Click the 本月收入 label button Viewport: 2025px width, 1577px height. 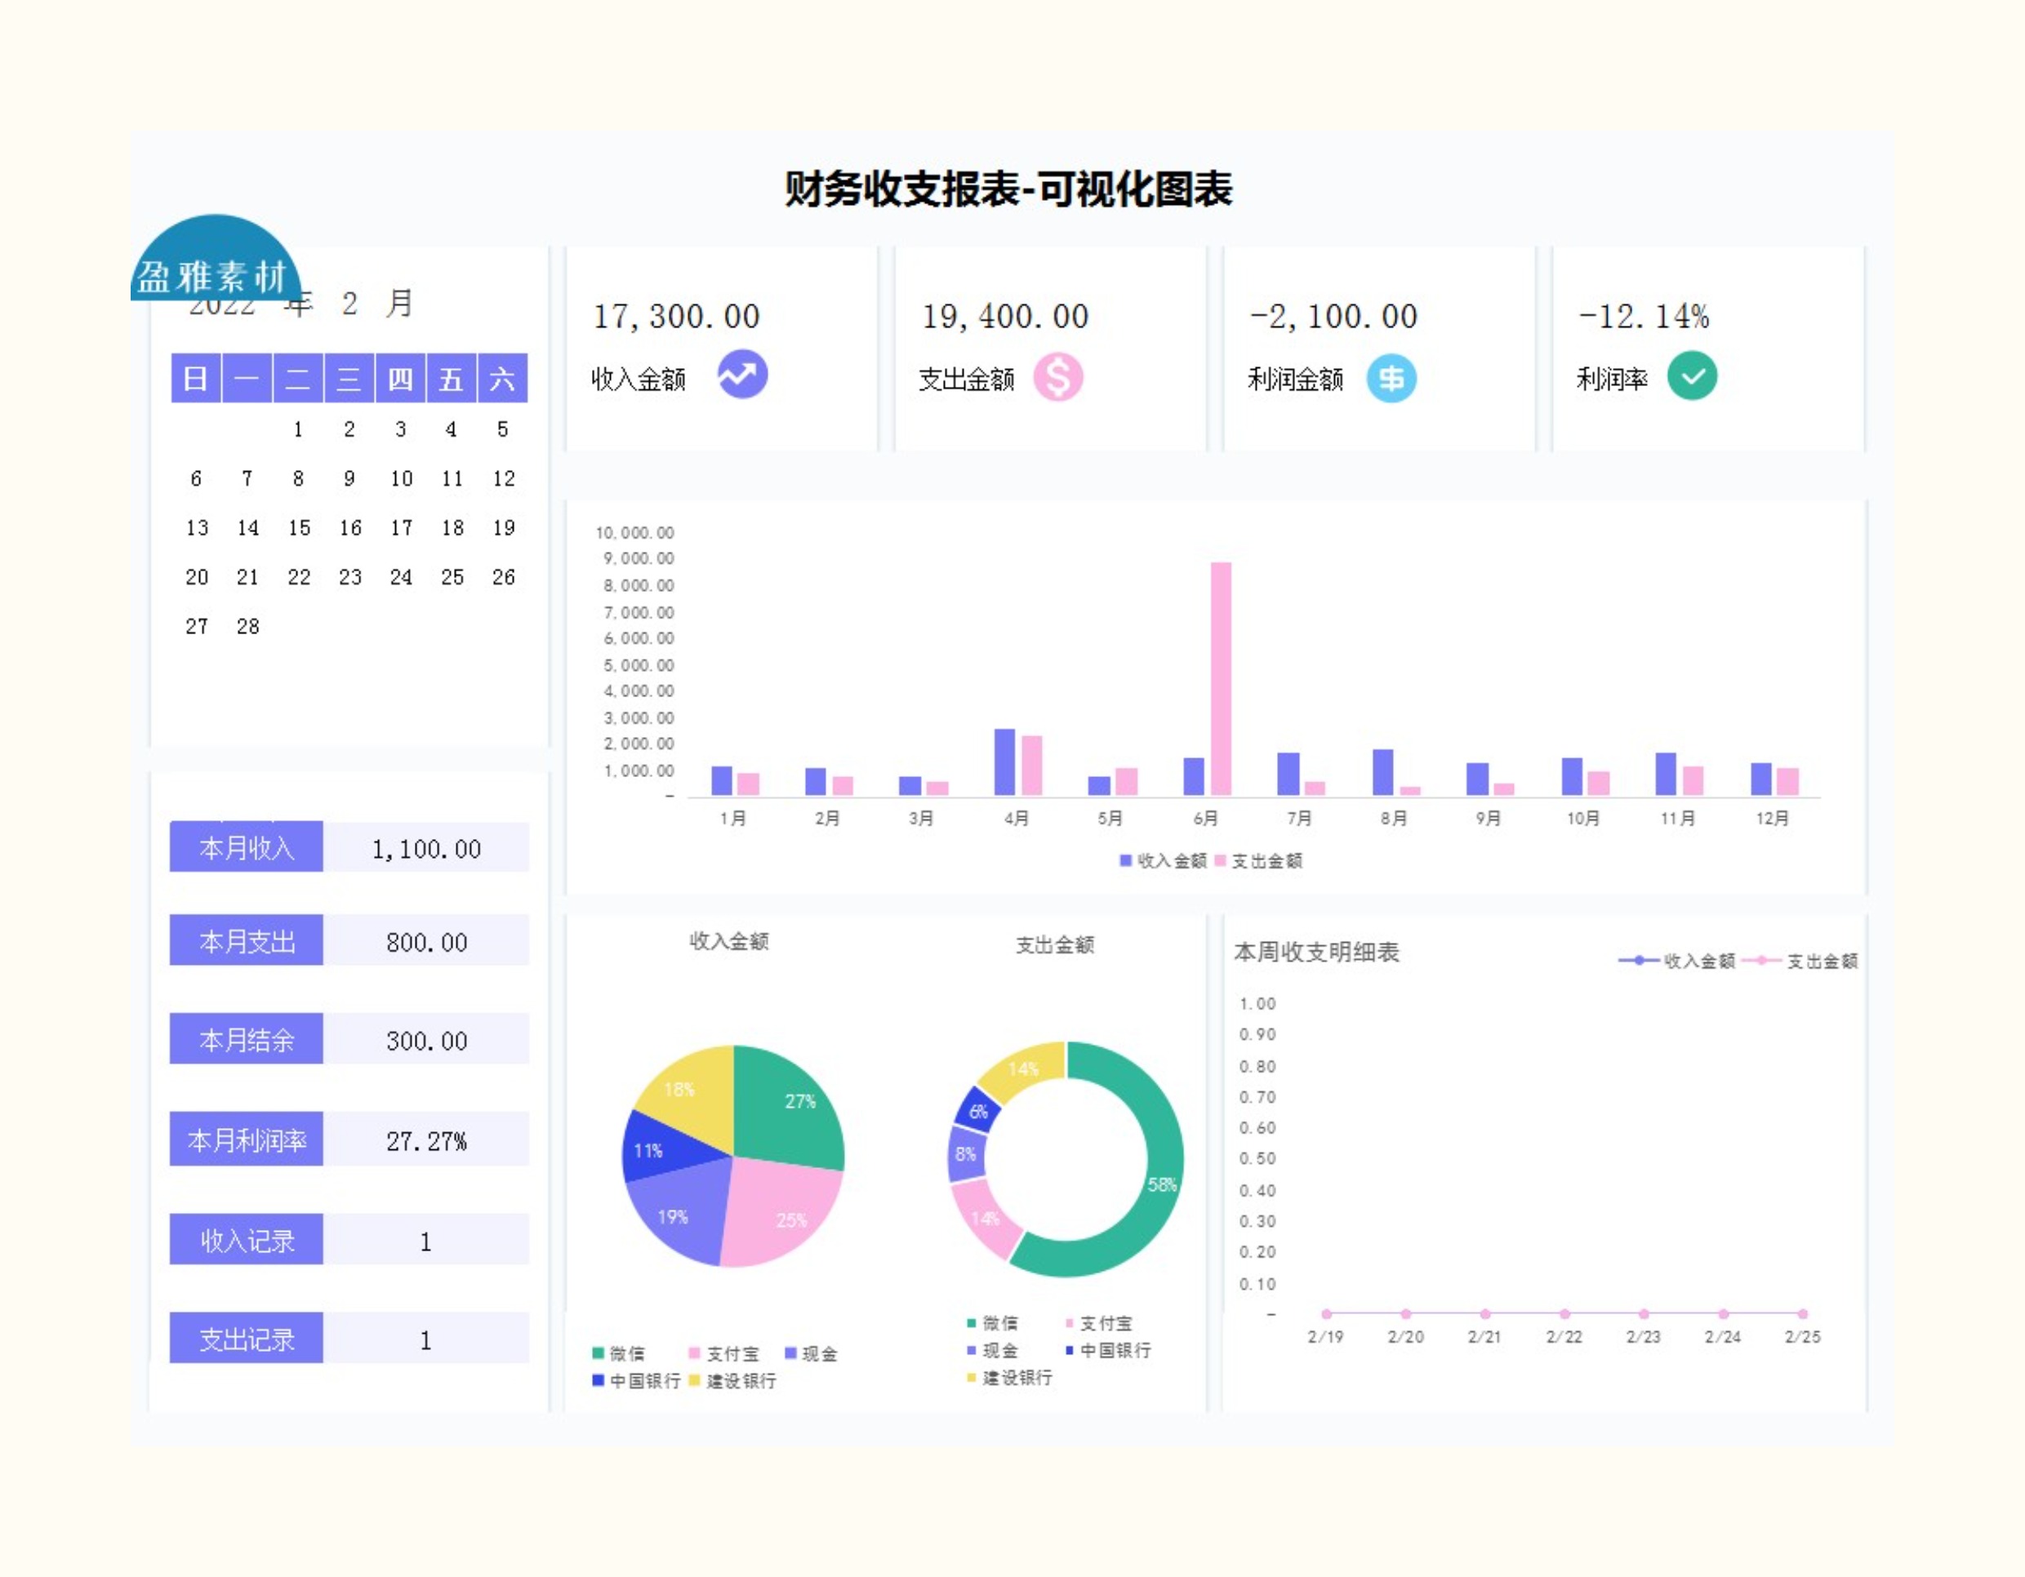(247, 847)
